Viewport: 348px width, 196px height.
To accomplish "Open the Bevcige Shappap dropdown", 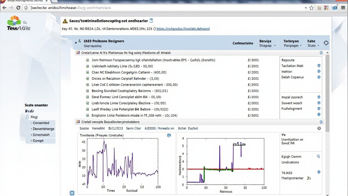I will point(267,43).
